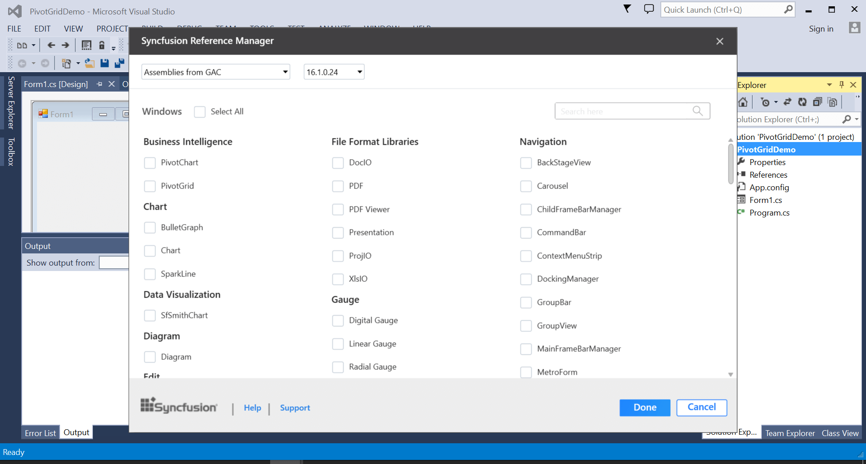The height and width of the screenshot is (464, 866).
Task: Open the EDIT menu
Action: pos(42,28)
